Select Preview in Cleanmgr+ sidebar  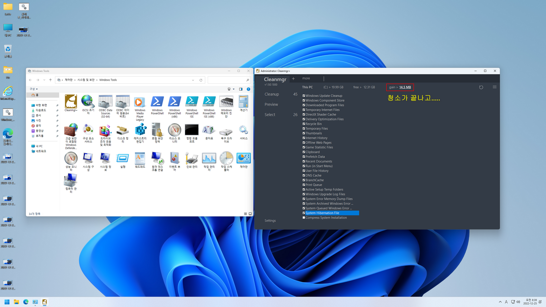271,104
